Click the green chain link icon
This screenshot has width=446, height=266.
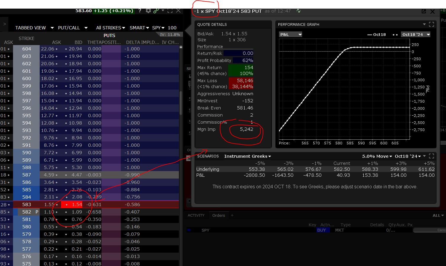pyautogui.click(x=156, y=11)
